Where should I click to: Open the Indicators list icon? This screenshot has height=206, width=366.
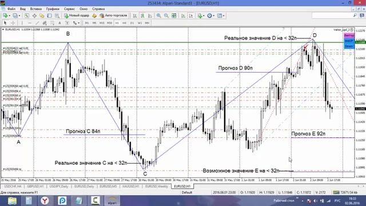pos(200,15)
